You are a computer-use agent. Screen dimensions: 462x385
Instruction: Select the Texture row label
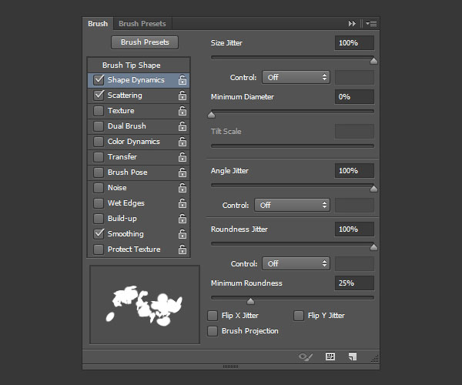[x=121, y=110]
